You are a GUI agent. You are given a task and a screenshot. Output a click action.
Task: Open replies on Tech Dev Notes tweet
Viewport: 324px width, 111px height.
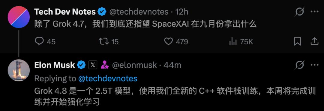pyautogui.click(x=45, y=42)
